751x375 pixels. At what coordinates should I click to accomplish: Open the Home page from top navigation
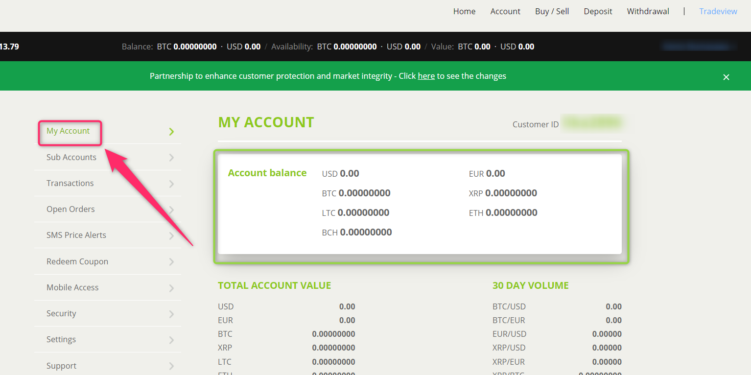point(464,11)
